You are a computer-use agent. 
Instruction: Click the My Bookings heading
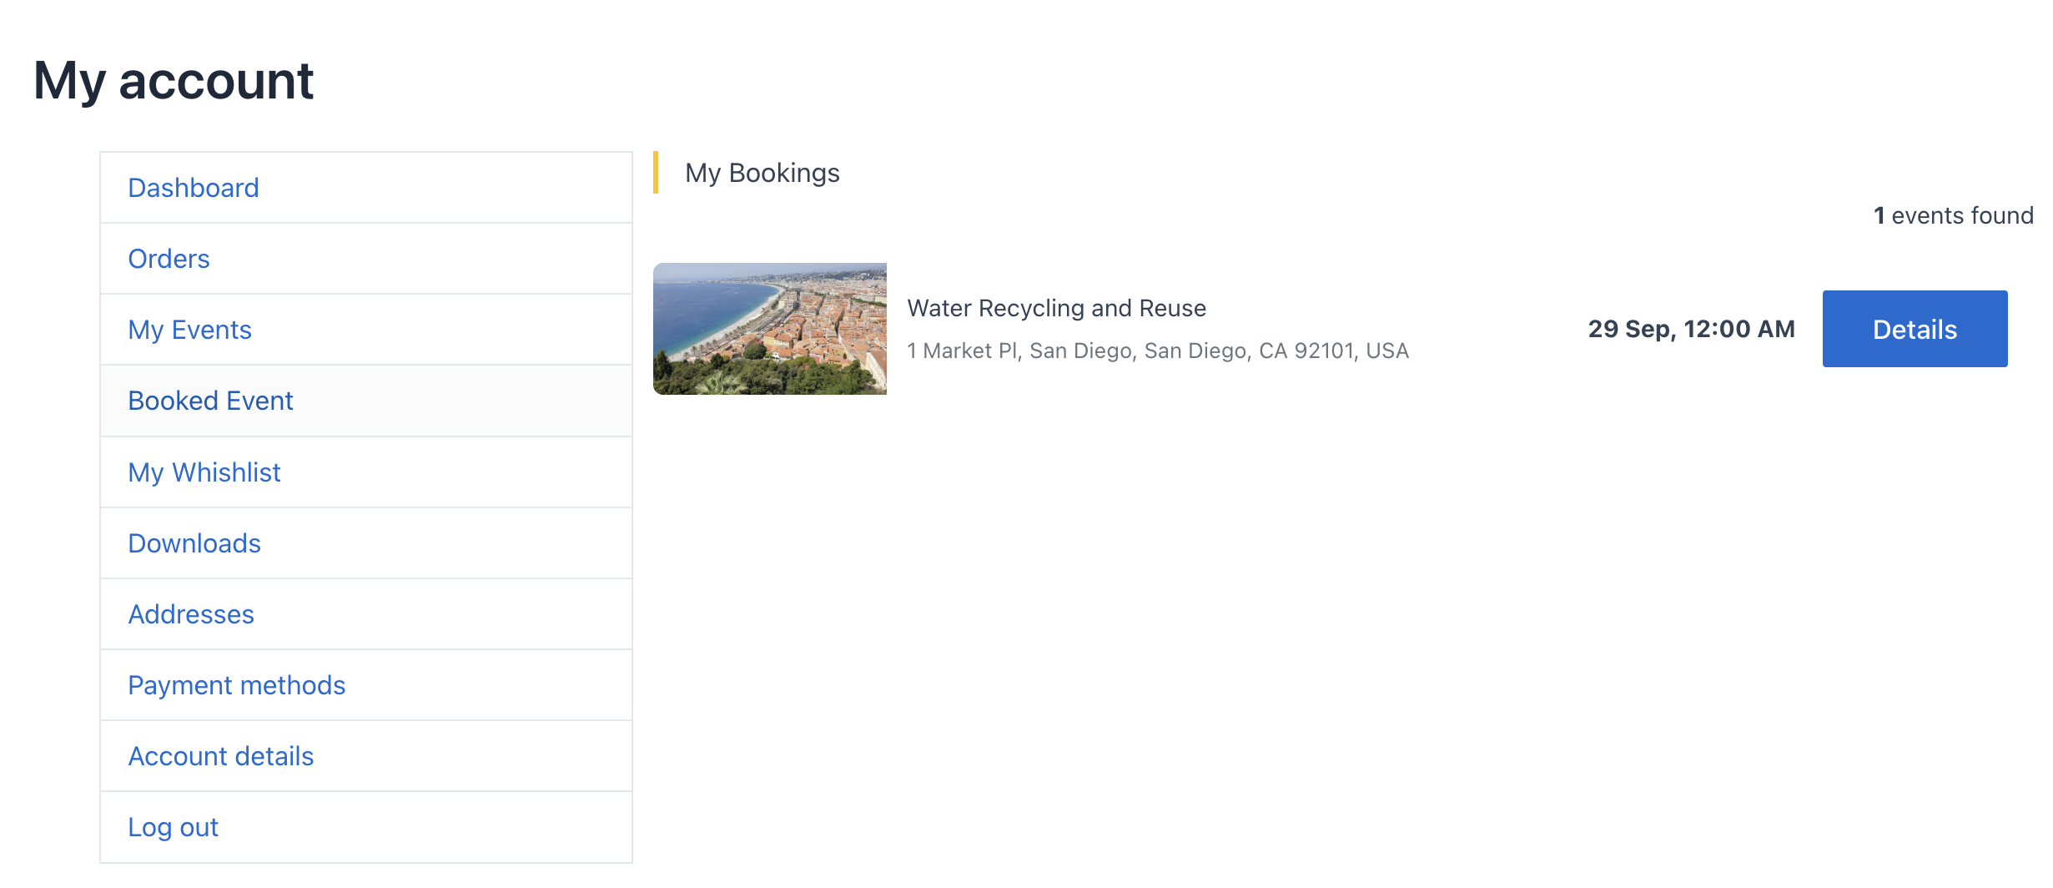click(x=762, y=173)
